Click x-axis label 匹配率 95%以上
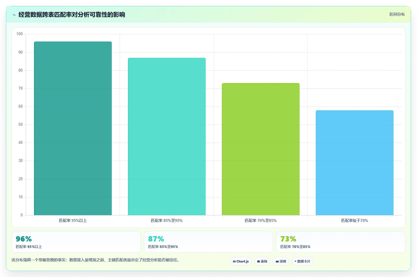Image resolution: width=417 pixels, height=277 pixels. click(73, 220)
